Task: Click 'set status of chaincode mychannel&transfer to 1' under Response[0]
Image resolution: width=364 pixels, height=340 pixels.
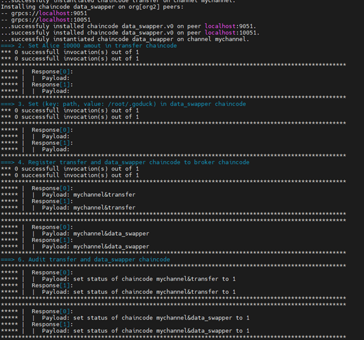Action: pyautogui.click(x=155, y=279)
